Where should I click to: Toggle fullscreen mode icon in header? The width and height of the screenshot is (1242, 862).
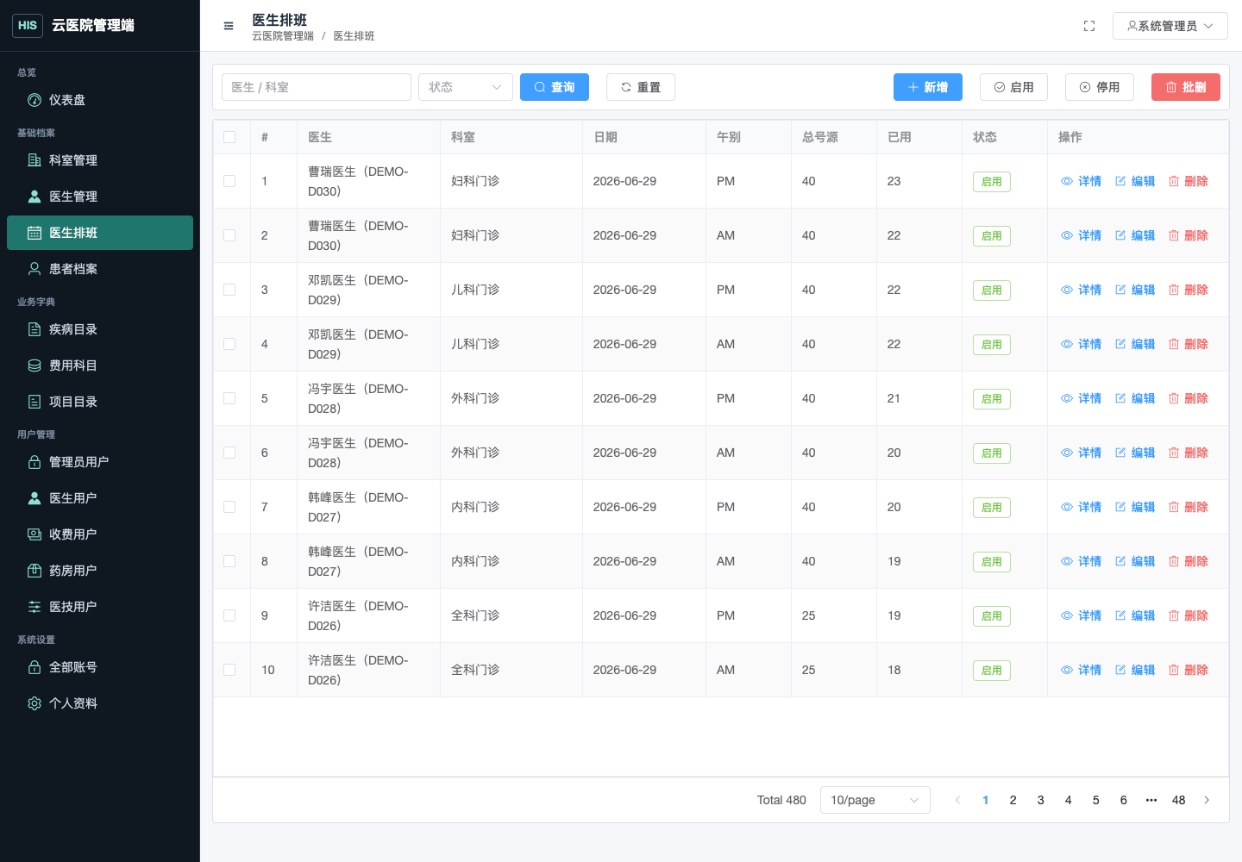tap(1089, 26)
